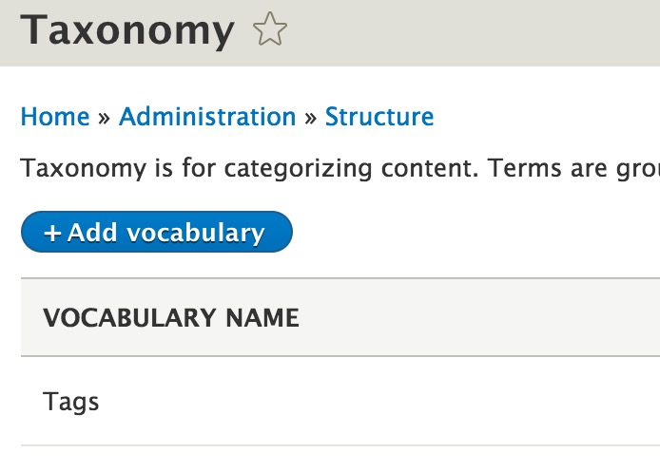The width and height of the screenshot is (660, 471).
Task: Select the Tags entry in vocabulary table
Action: pos(70,402)
